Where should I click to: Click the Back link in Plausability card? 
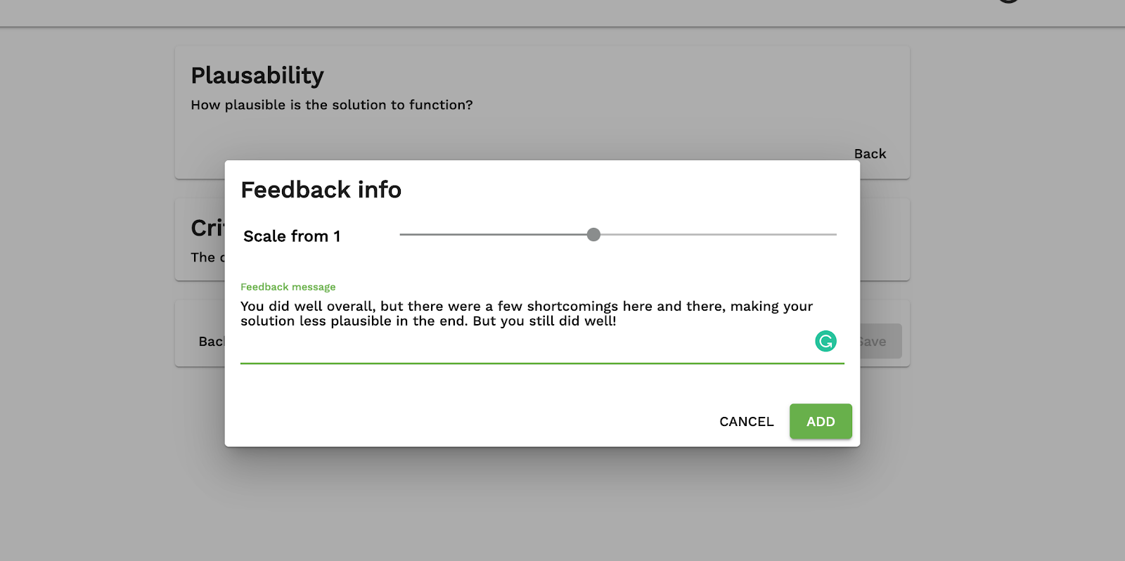(x=870, y=154)
